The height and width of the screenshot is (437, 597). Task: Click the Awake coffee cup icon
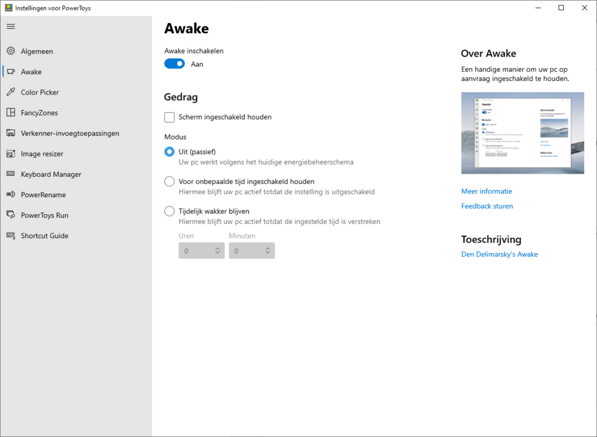[10, 72]
